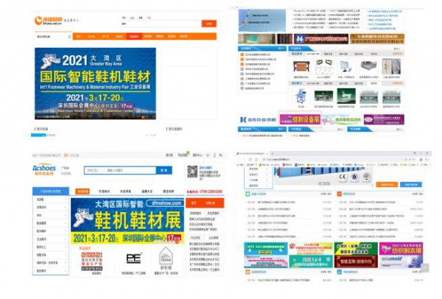Click the orange-red box right of Acshoes banner

point(205,203)
